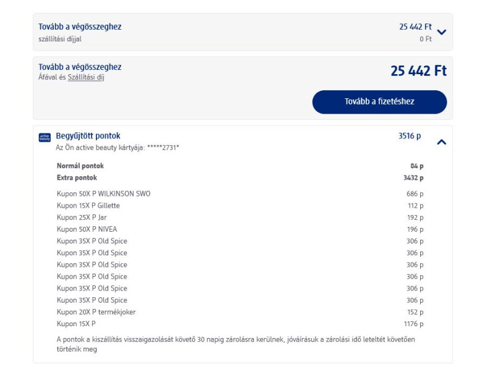
Task: Click the 3516 p collected points total
Action: pyautogui.click(x=410, y=136)
